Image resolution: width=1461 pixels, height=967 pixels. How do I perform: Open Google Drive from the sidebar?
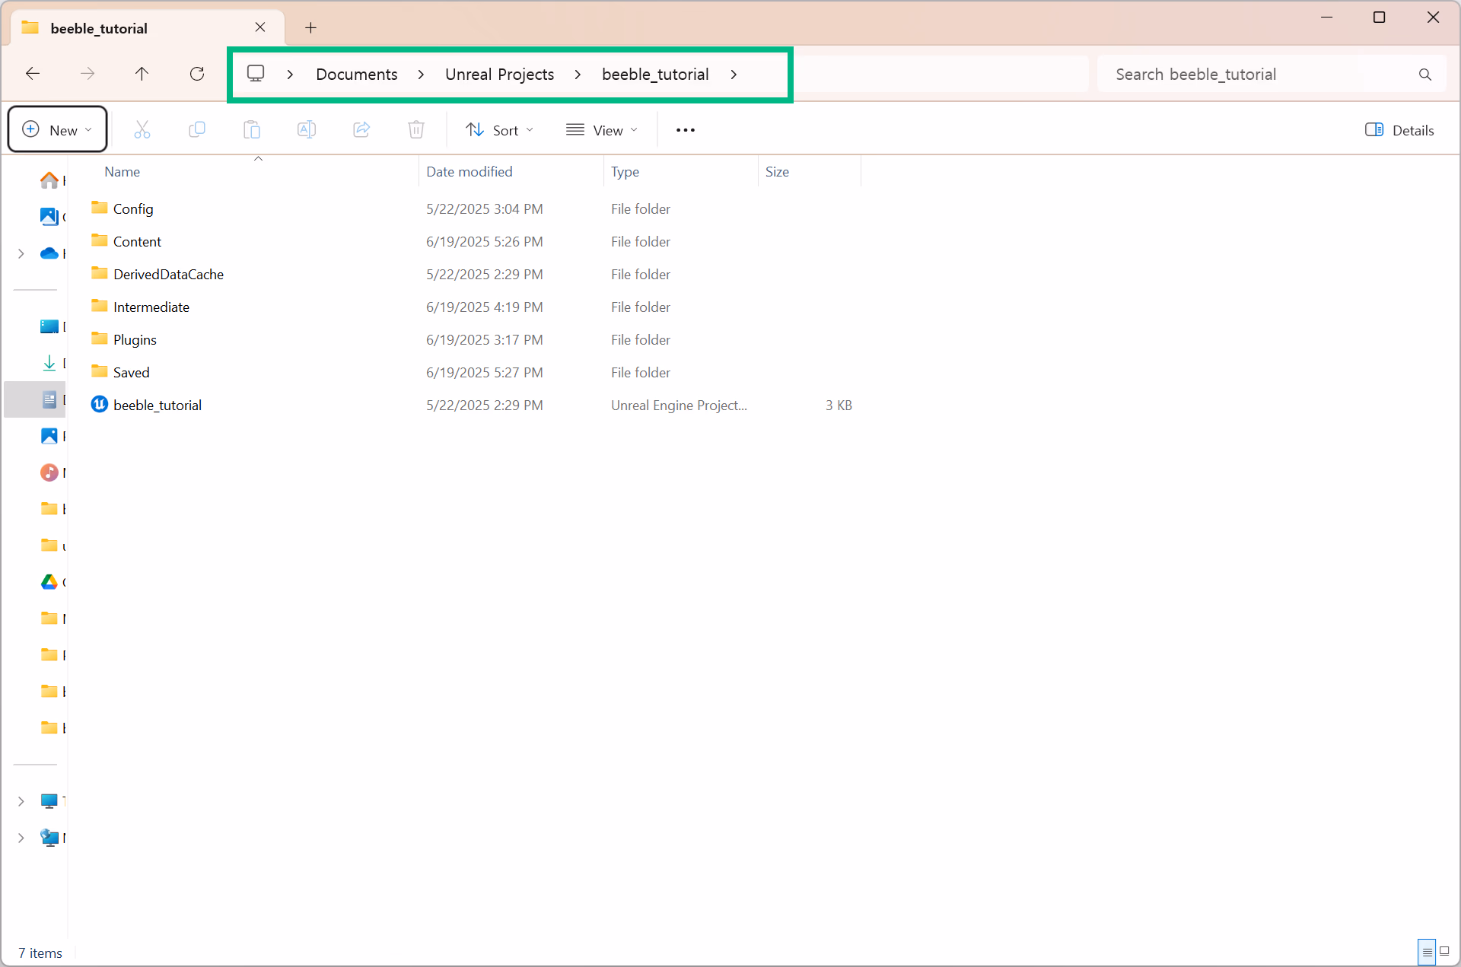[x=50, y=582]
